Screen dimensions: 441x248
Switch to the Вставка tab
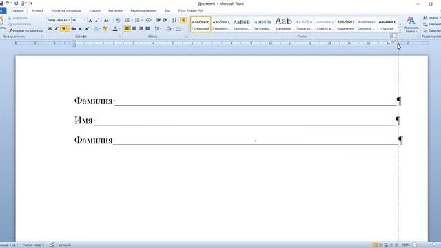click(x=37, y=11)
